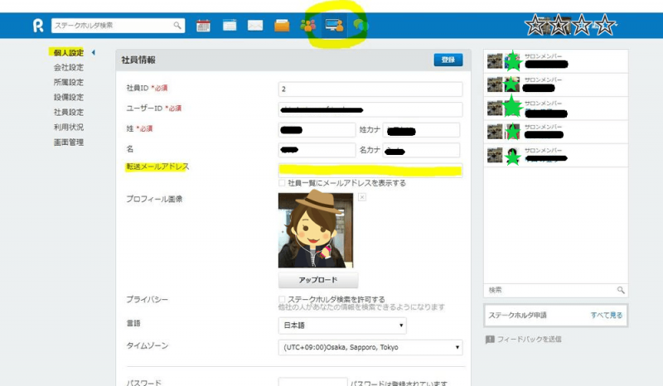Select 利用状況 in the sidebar
Image resolution: width=663 pixels, height=386 pixels.
69,127
